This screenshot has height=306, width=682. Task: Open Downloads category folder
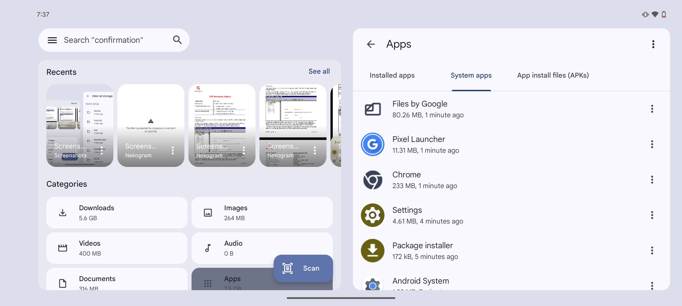pyautogui.click(x=116, y=212)
